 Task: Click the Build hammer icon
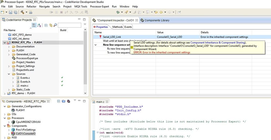[22, 12]
